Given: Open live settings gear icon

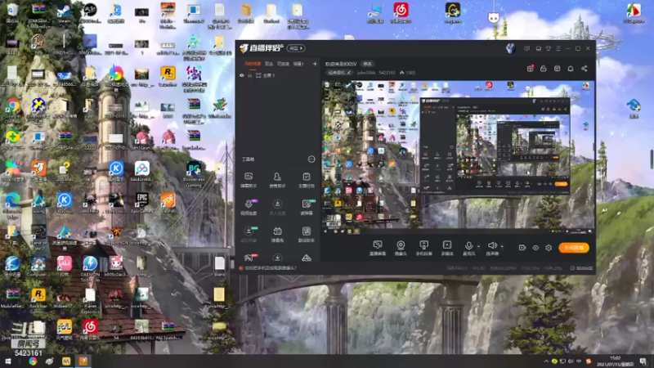Looking at the screenshot, I should 549,248.
